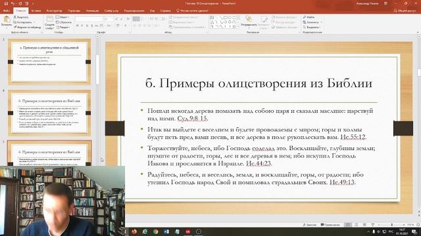This screenshot has height=236, width=421.
Task: Open the Анимация tab
Action: [92, 10]
